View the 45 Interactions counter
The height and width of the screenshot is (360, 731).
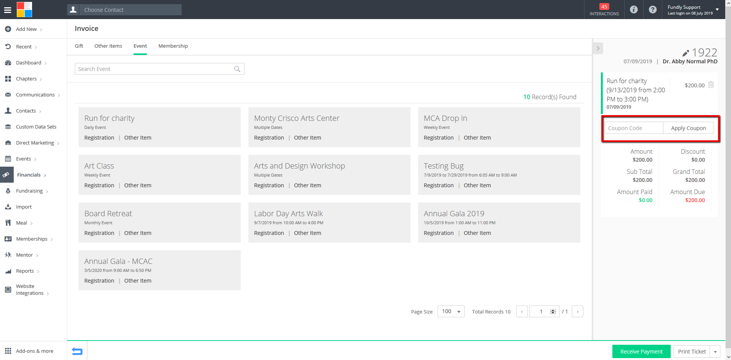click(604, 10)
